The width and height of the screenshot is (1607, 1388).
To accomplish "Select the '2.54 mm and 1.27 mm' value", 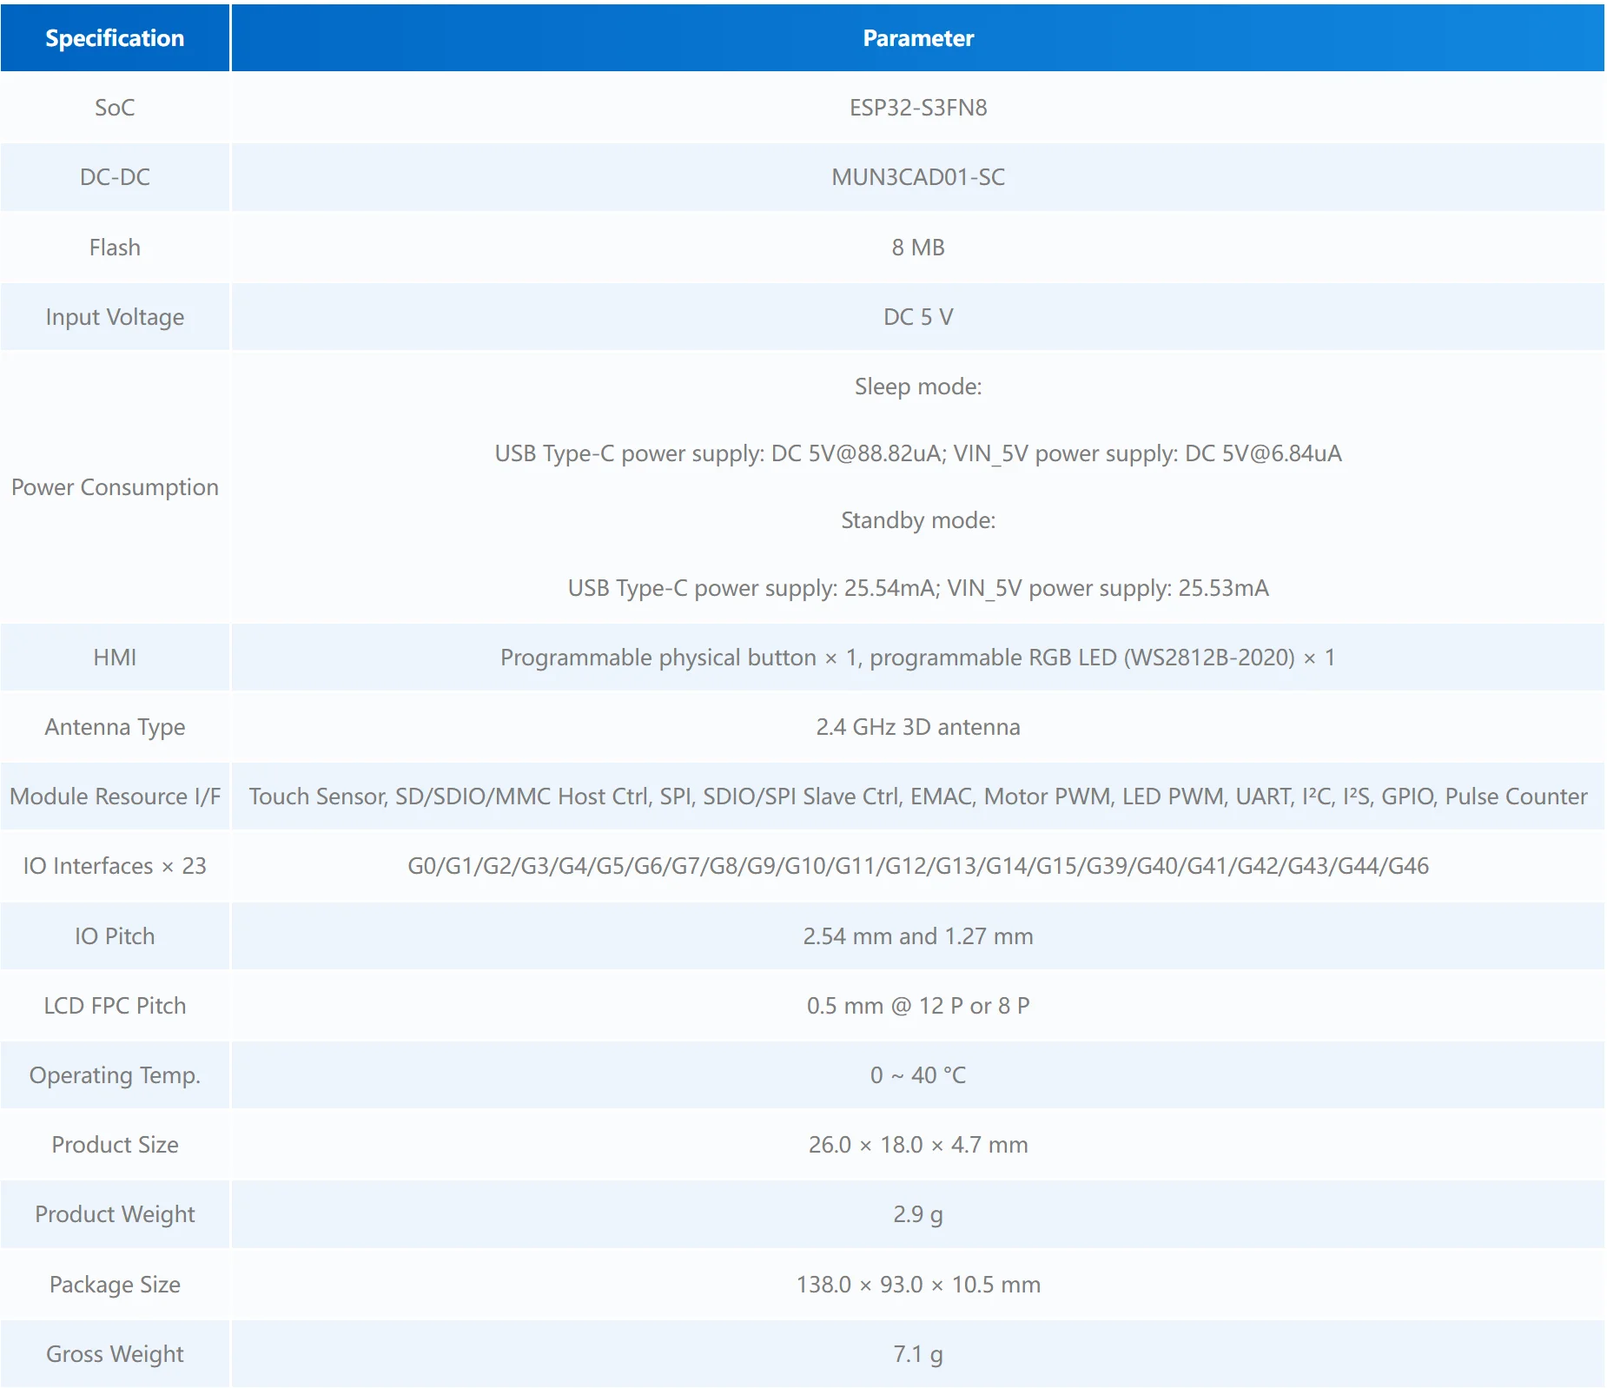I will [918, 936].
